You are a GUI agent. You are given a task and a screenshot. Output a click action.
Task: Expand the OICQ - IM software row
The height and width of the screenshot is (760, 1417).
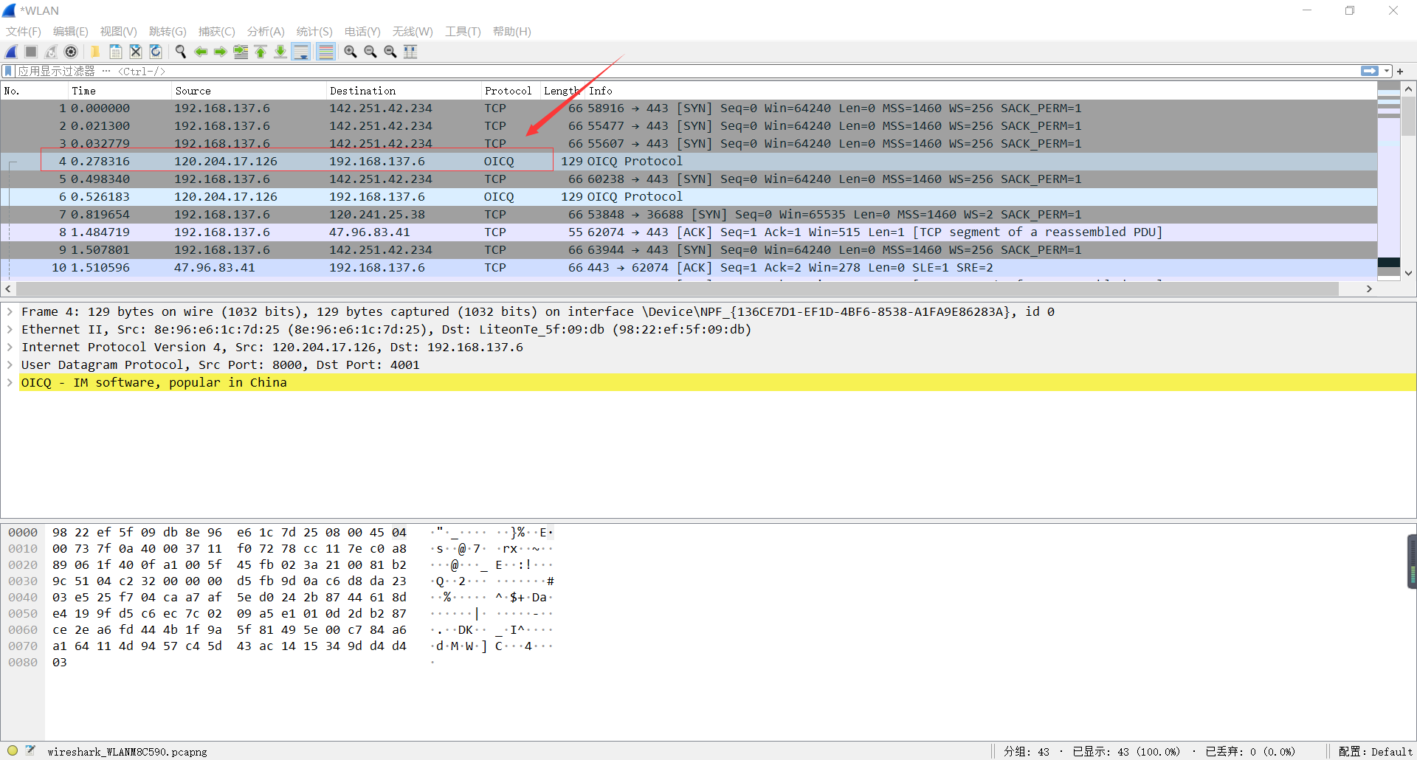click(x=10, y=383)
